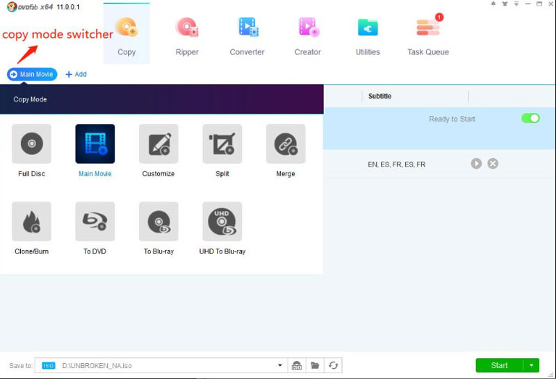The height and width of the screenshot is (379, 556).
Task: Open the Start button dropdown arrow
Action: (532, 366)
